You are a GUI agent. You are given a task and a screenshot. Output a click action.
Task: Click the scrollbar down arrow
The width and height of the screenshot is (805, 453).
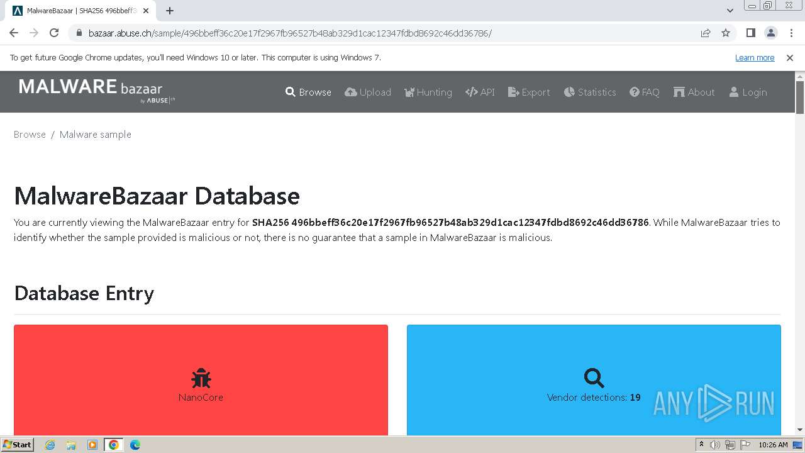800,430
